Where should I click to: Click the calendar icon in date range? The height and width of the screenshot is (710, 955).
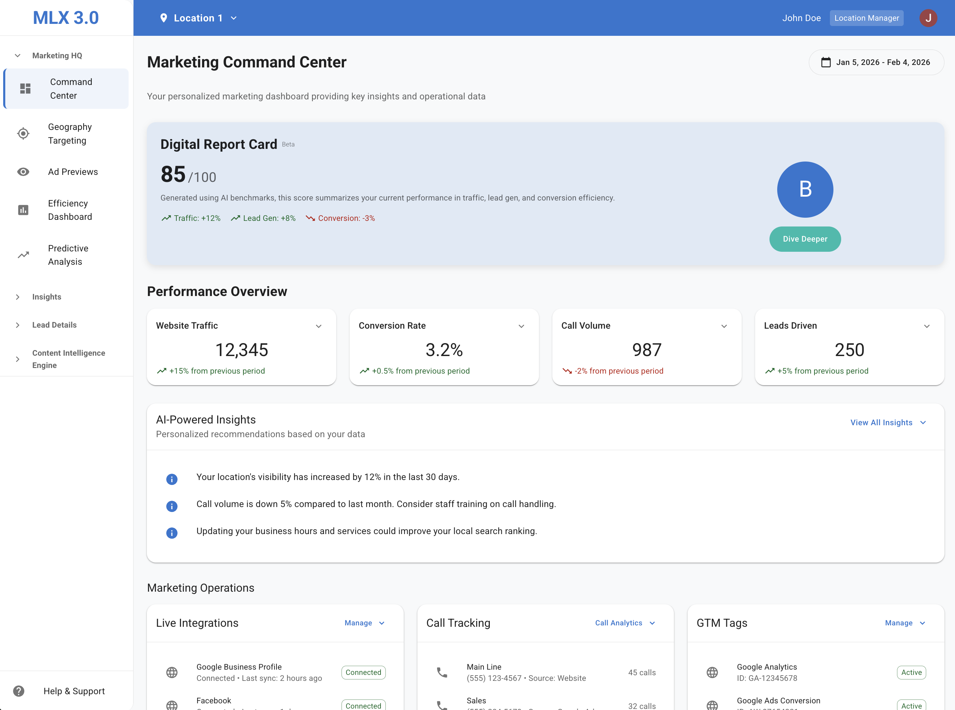click(826, 62)
